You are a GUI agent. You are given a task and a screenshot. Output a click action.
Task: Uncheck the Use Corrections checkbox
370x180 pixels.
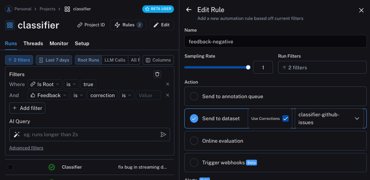285,118
